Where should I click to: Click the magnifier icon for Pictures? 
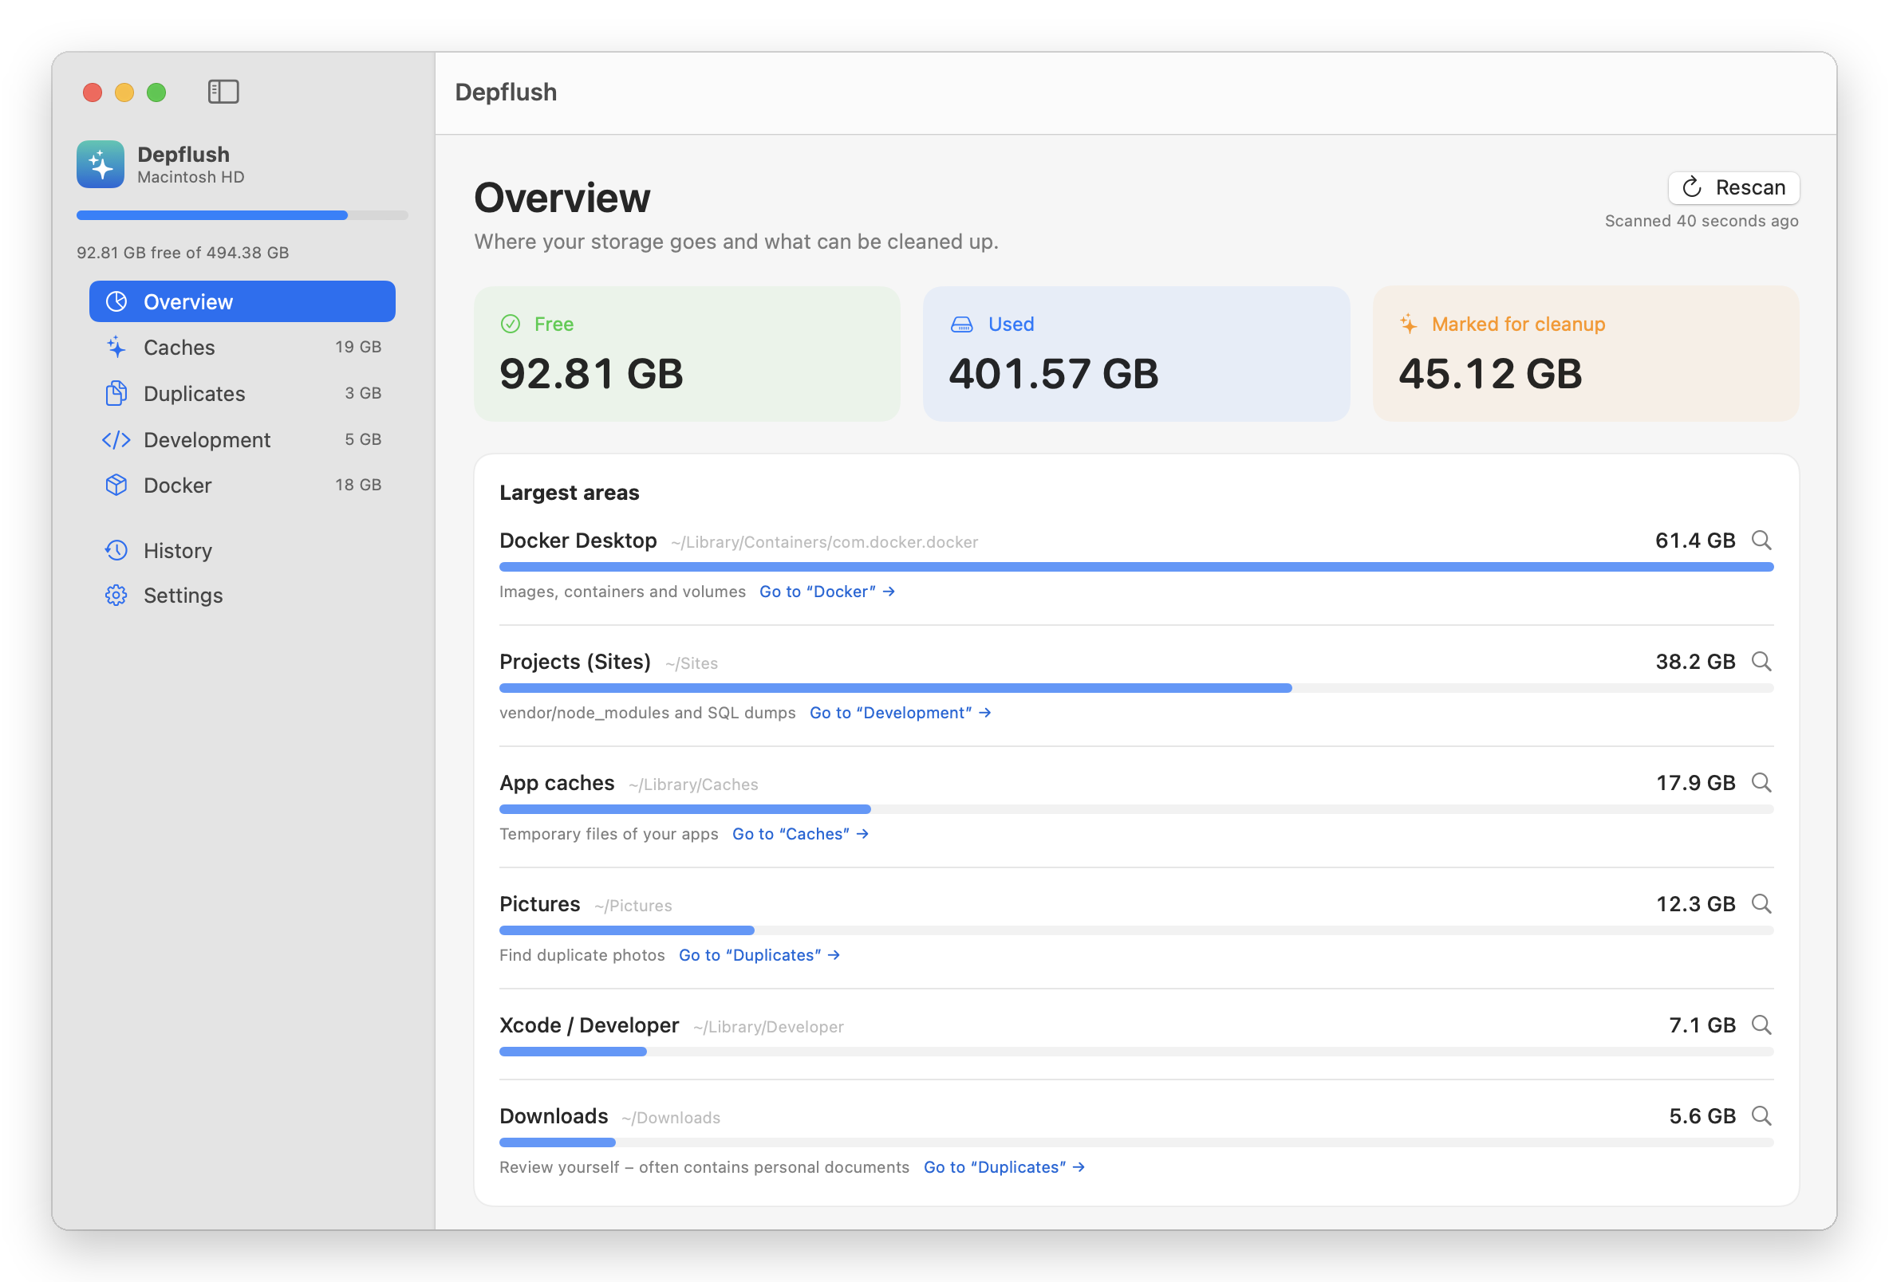tap(1761, 903)
